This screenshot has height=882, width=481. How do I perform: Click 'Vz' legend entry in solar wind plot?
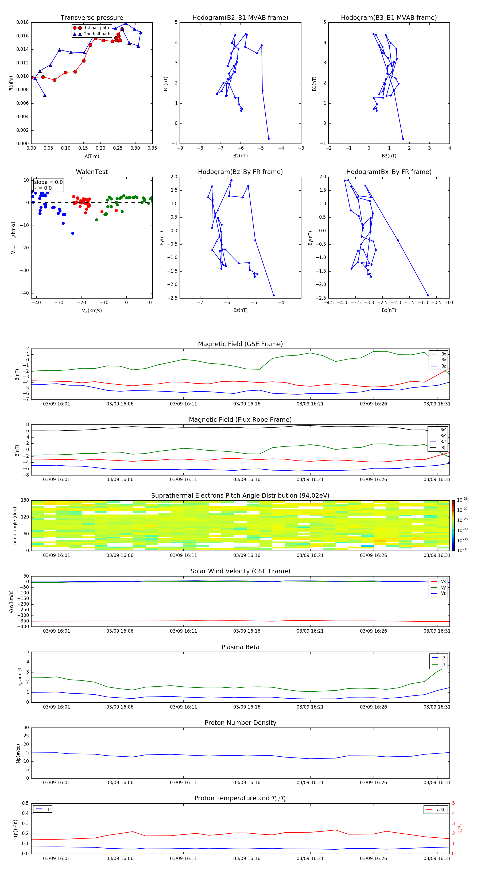coord(439,593)
